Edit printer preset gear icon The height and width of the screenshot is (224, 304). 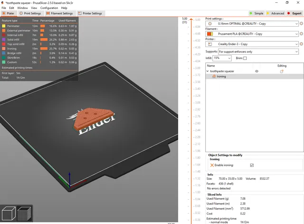tap(300, 44)
